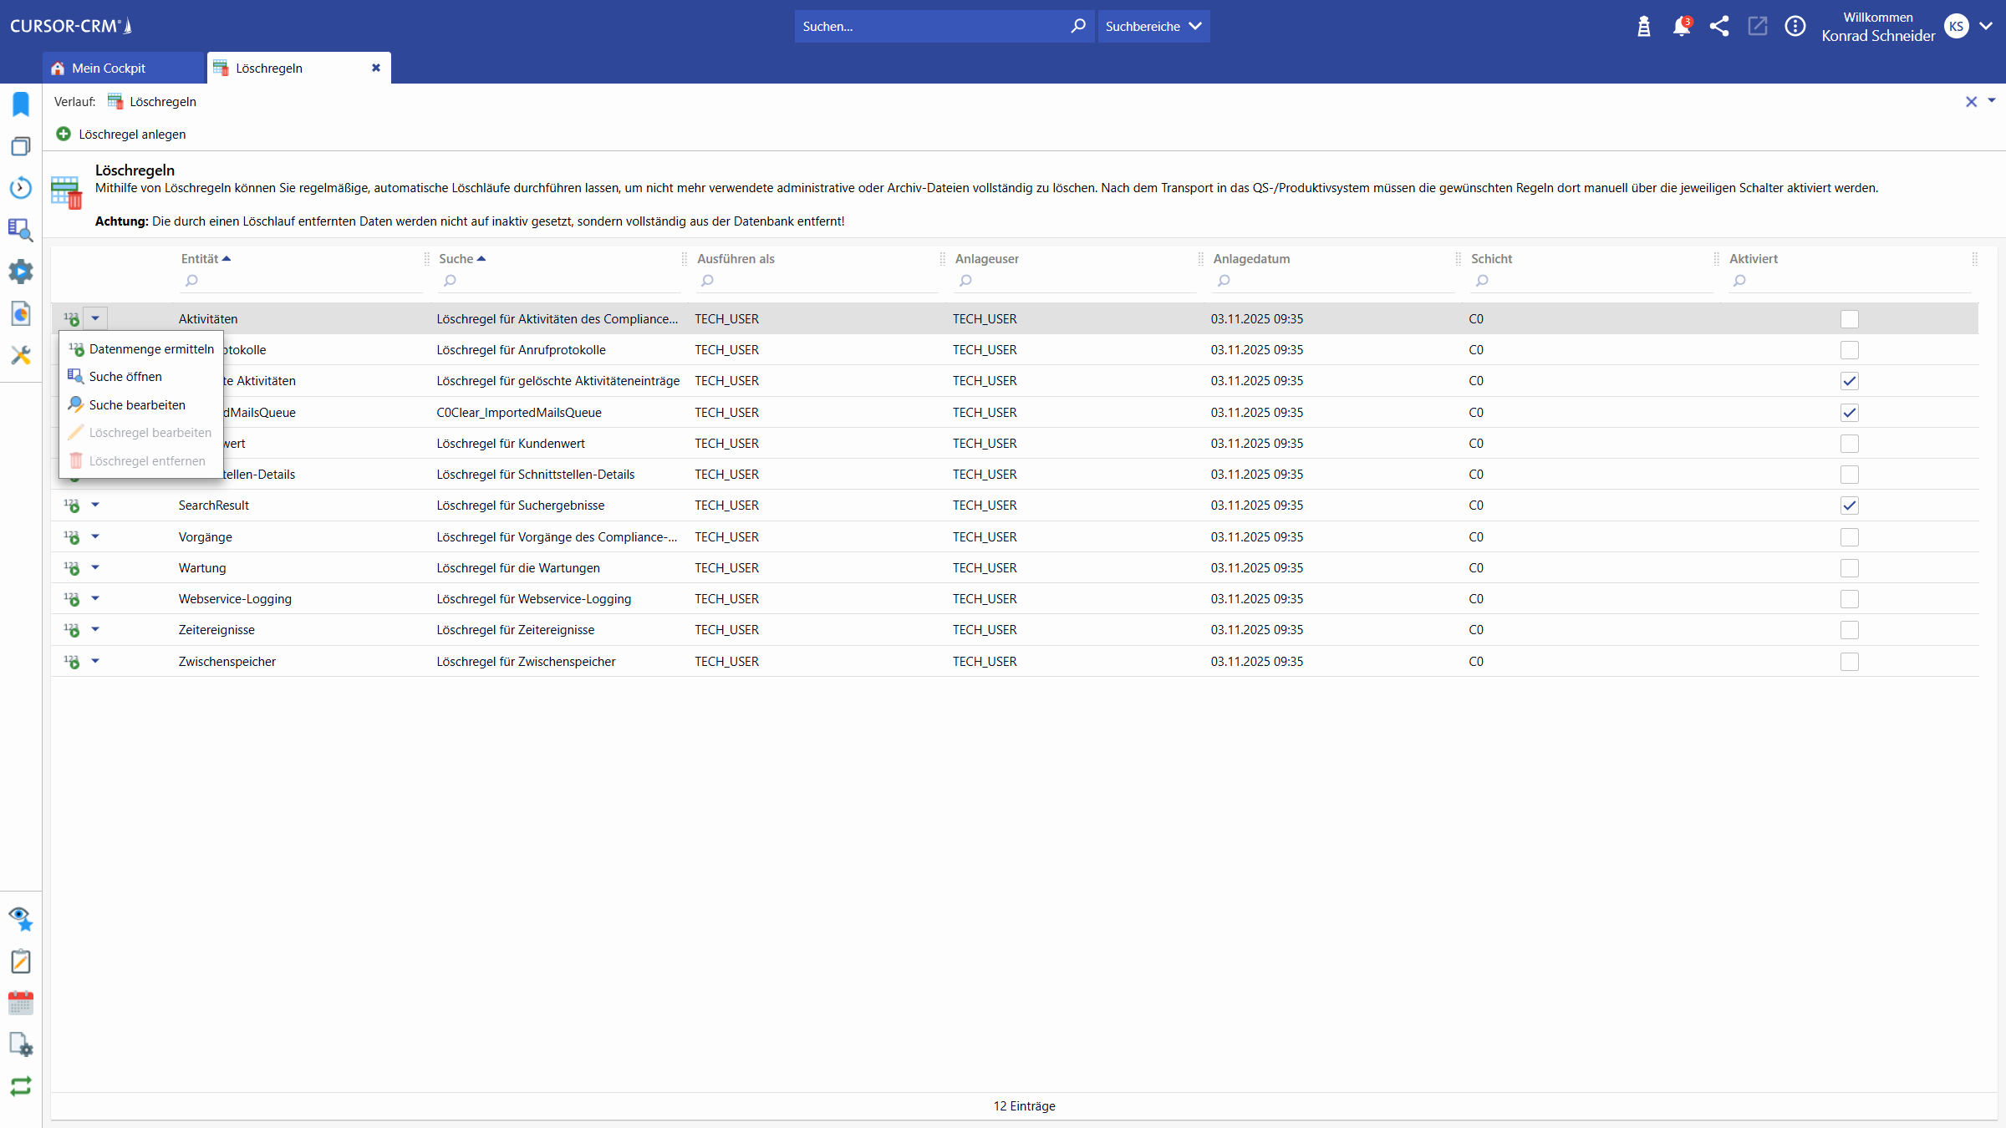The image size is (2006, 1128).
Task: Open the bookmarks sidebar icon
Action: click(x=20, y=104)
